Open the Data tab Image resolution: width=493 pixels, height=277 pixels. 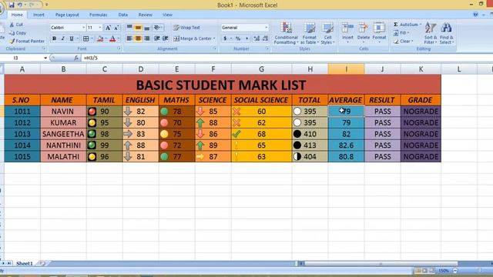click(x=123, y=15)
